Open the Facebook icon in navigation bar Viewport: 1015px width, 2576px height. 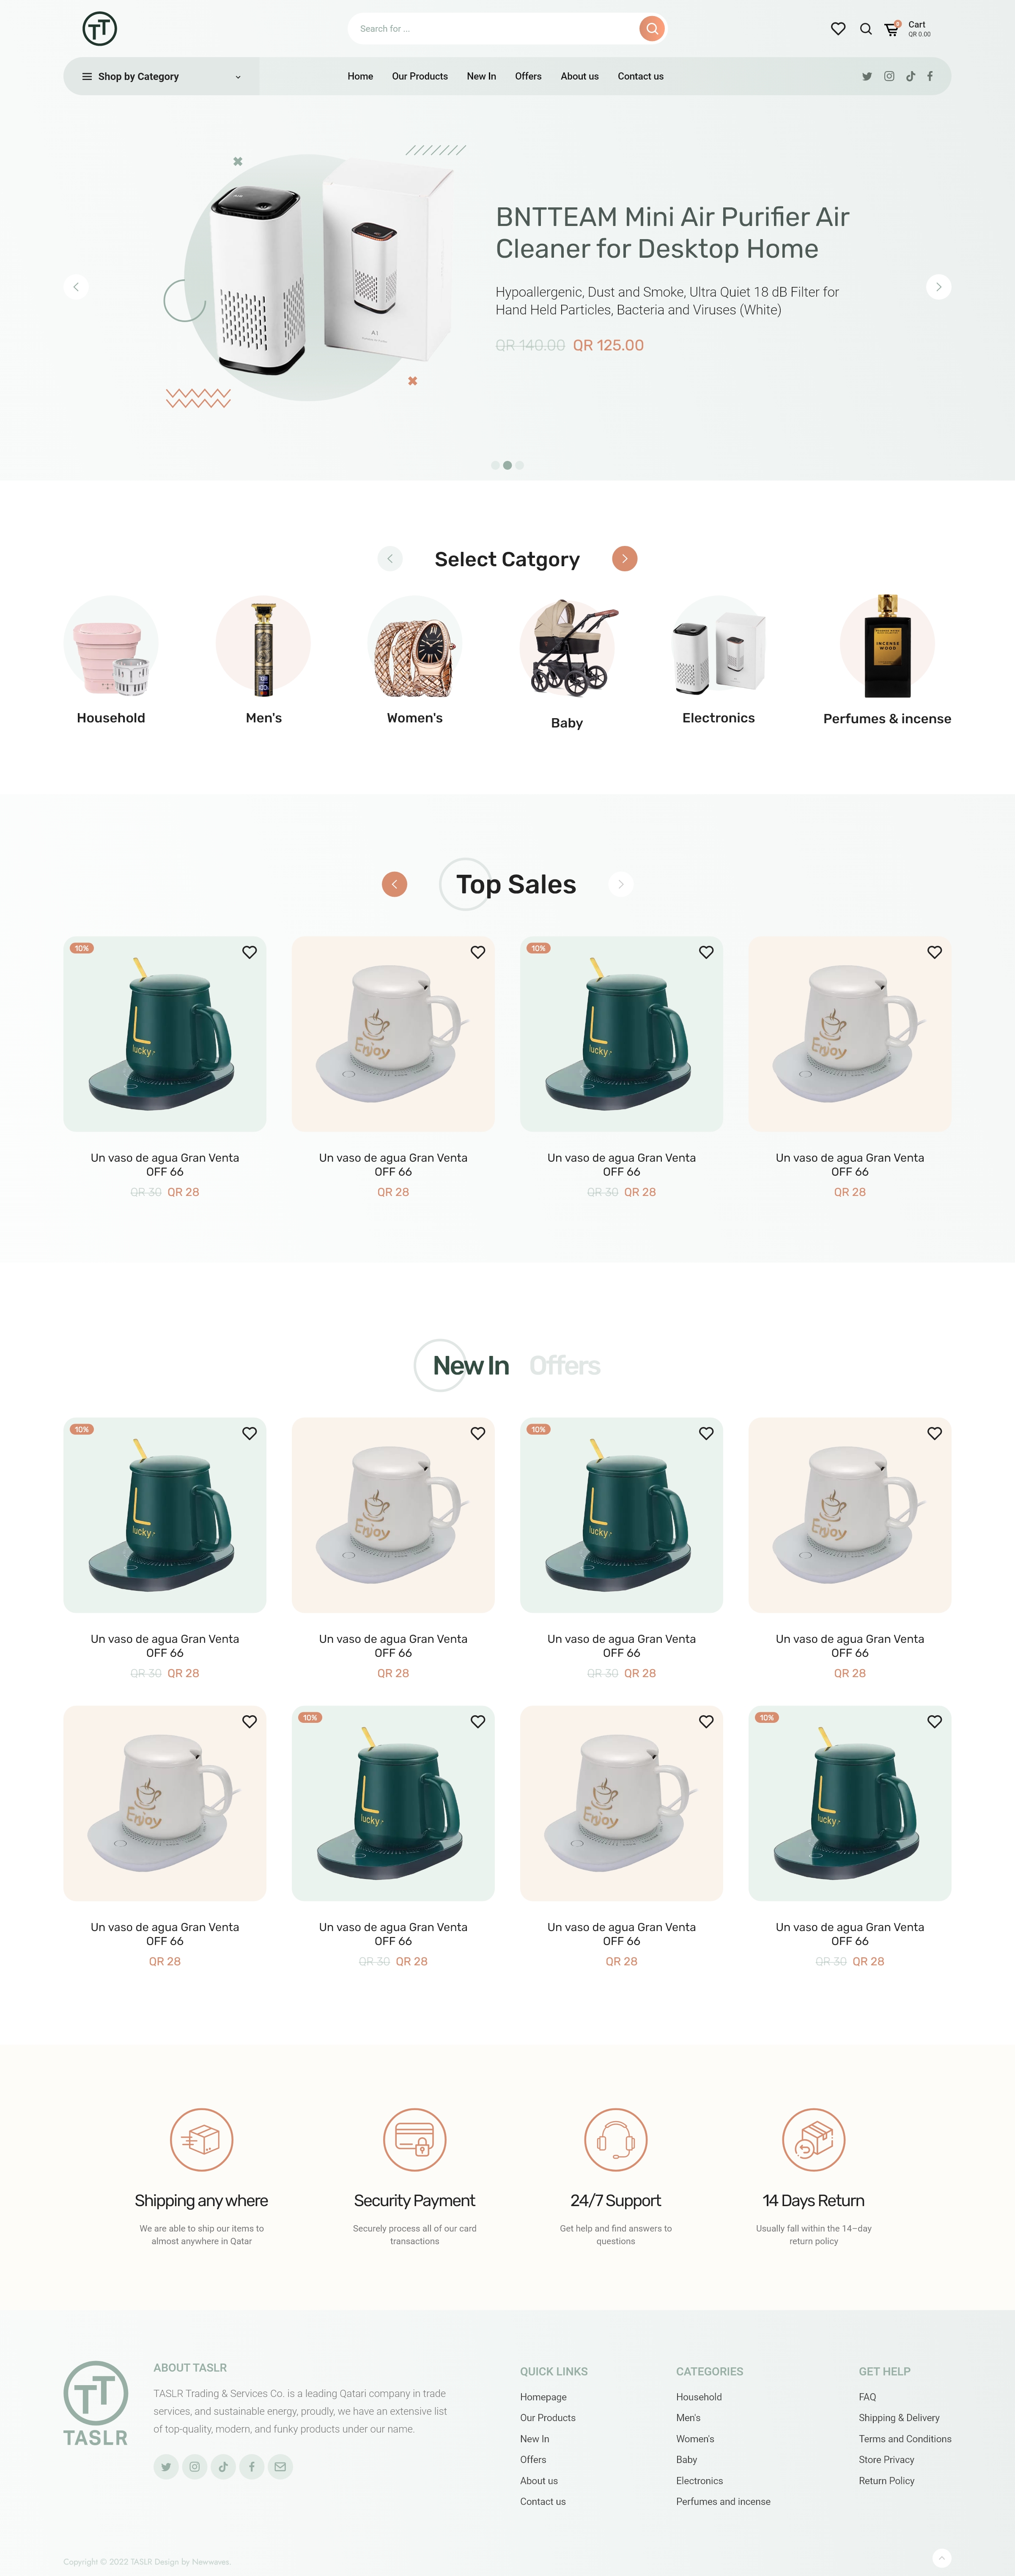pyautogui.click(x=930, y=76)
